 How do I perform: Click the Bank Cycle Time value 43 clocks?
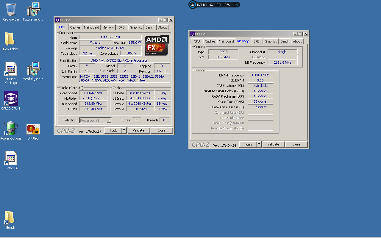[260, 107]
